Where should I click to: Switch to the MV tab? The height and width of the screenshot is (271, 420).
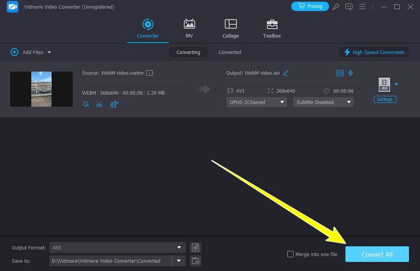click(x=189, y=29)
